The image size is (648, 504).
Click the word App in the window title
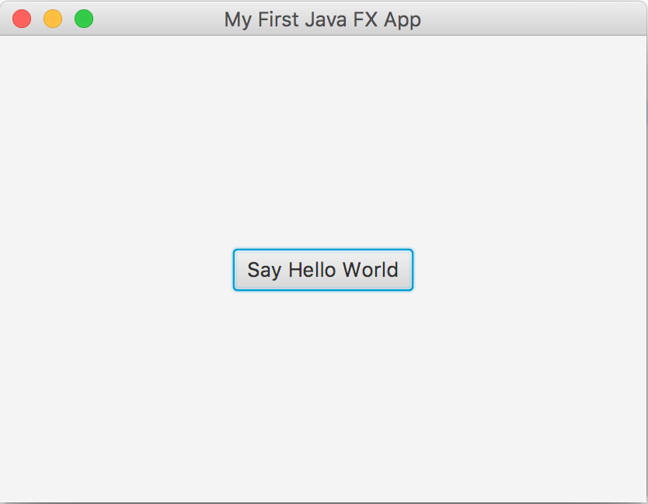(x=402, y=21)
